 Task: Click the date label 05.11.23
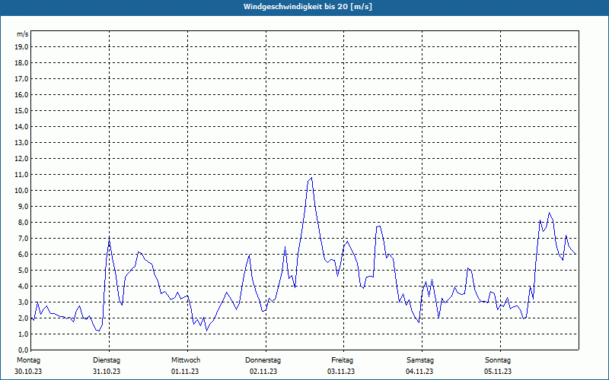(x=498, y=372)
